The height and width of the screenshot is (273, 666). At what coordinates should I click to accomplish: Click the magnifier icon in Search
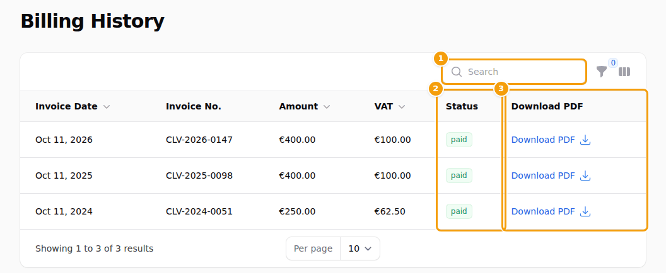(457, 72)
